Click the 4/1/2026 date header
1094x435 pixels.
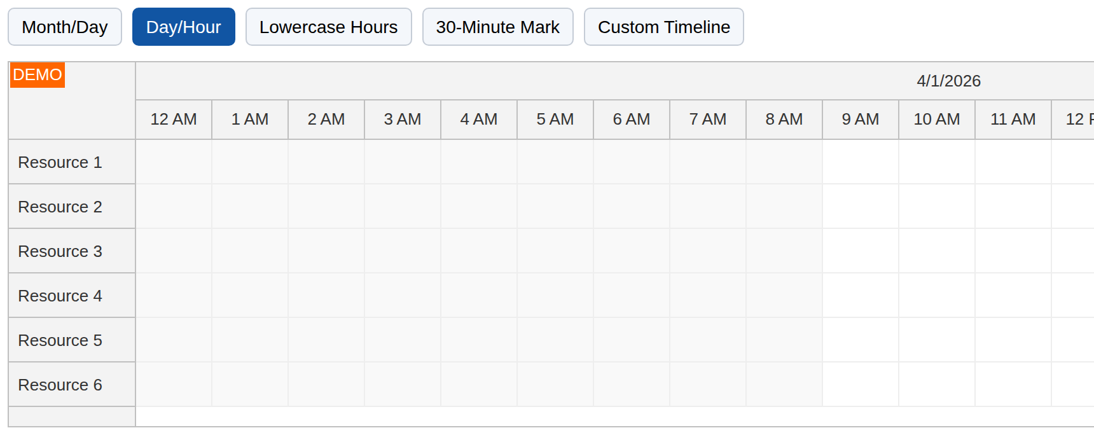click(x=948, y=81)
